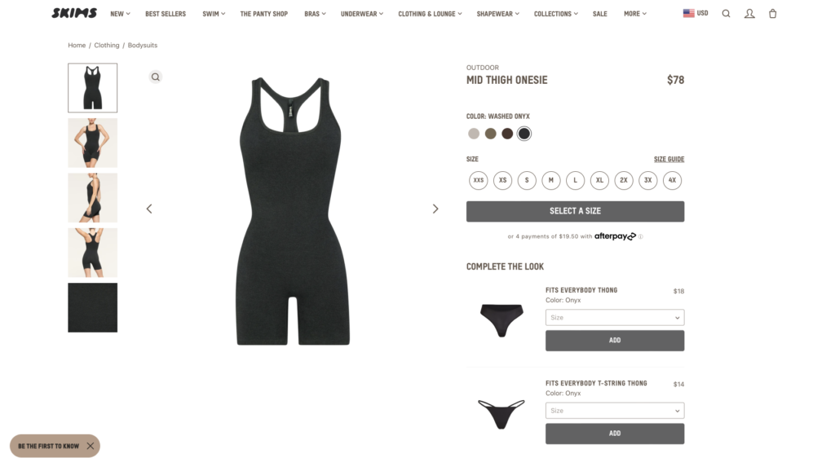Open The Panty Shop menu item

pyautogui.click(x=263, y=14)
